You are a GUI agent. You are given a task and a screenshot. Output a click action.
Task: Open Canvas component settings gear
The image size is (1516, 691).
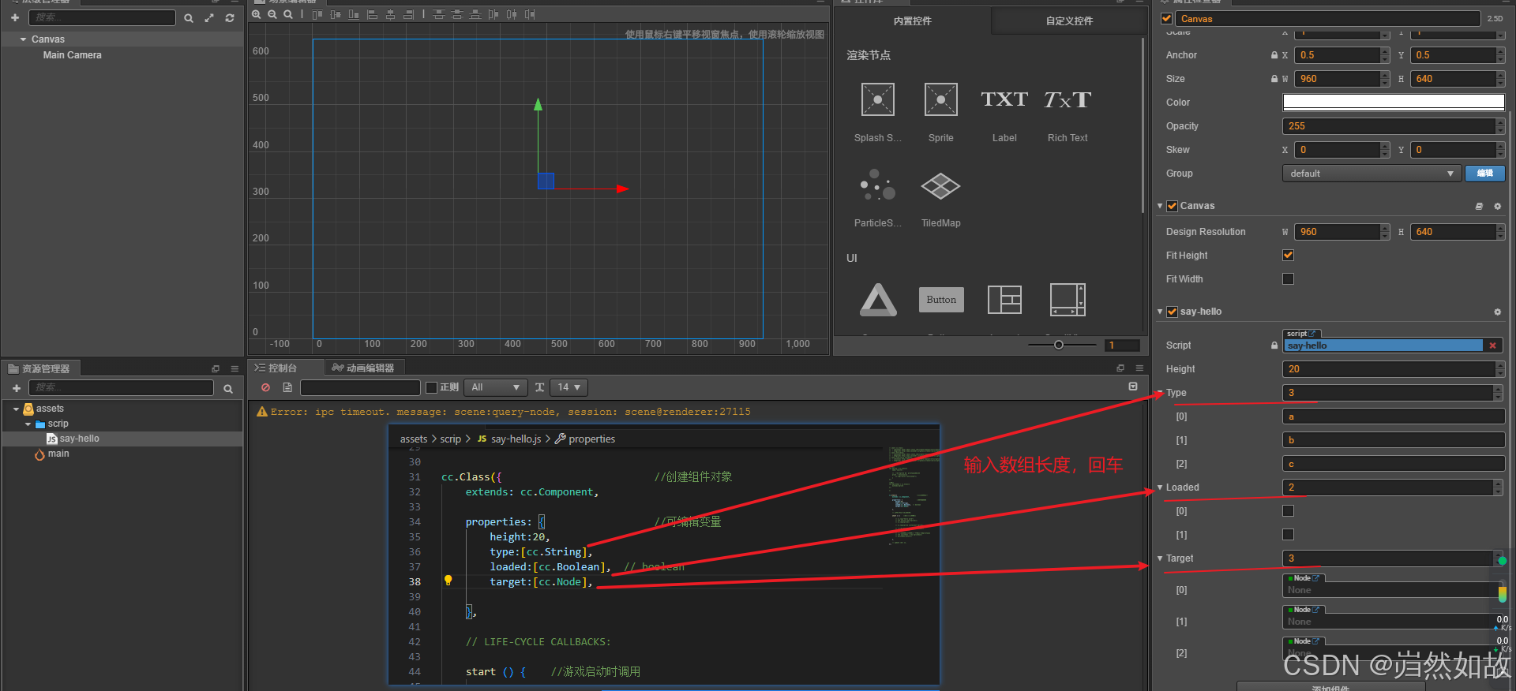[1497, 206]
